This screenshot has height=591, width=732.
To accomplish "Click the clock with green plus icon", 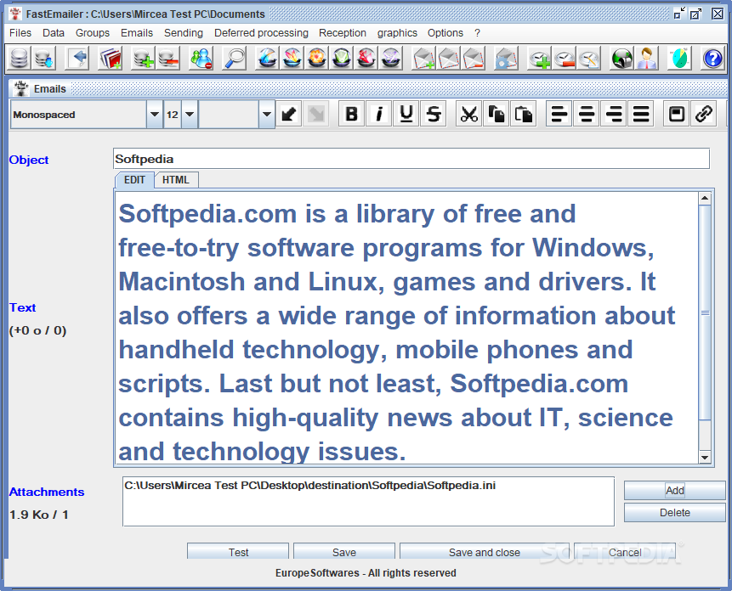I will tap(540, 59).
